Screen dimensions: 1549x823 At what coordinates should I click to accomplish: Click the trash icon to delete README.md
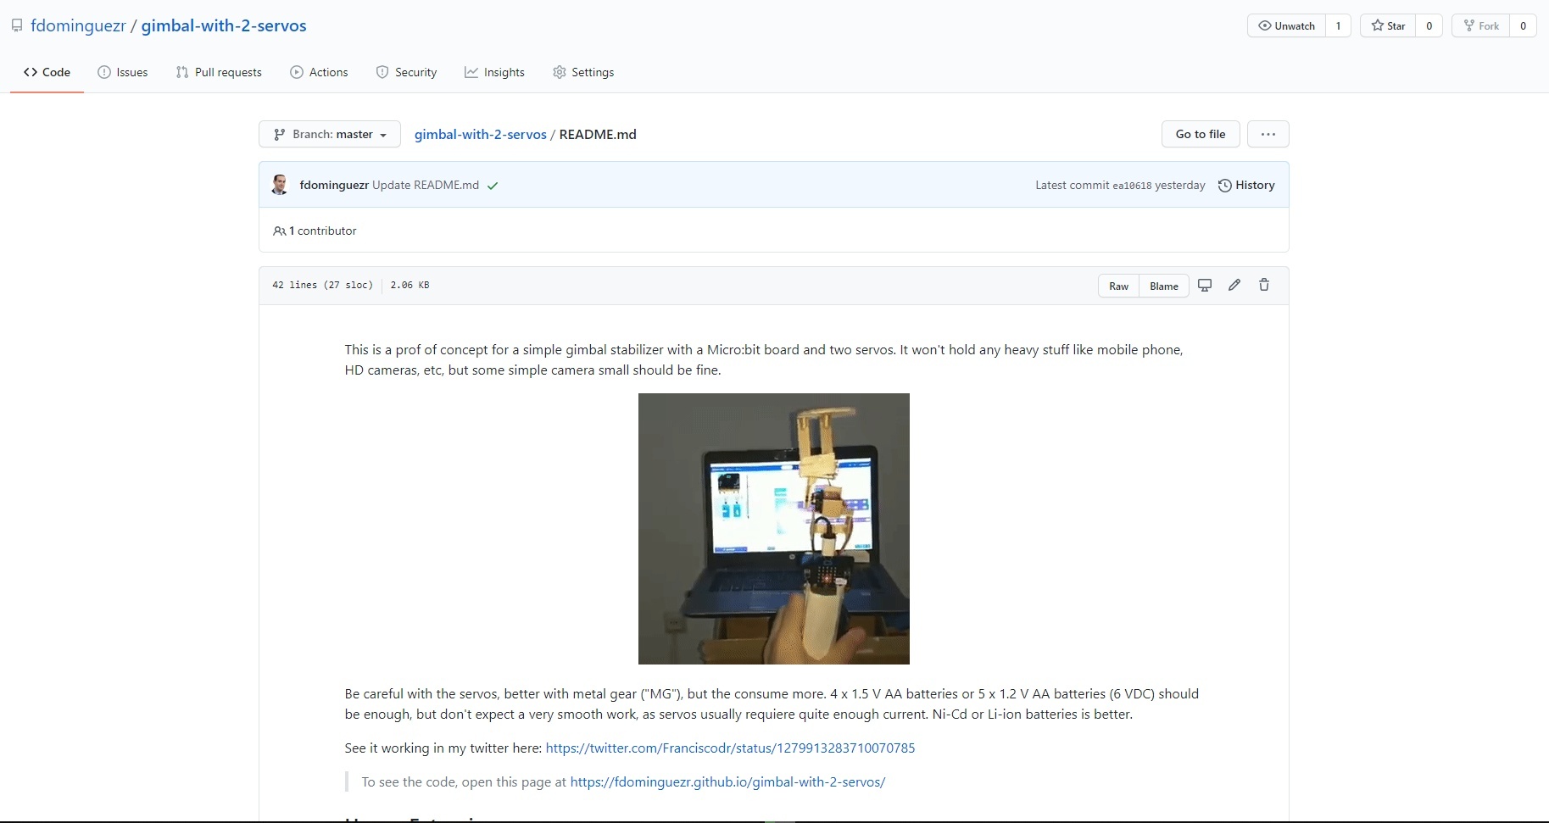1264,286
